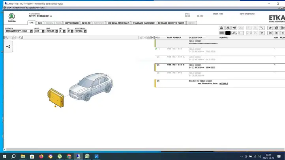The width and height of the screenshot is (285, 160).
Task: Select the greyed 5WA 907 572 A row
Action: pyautogui.click(x=220, y=60)
